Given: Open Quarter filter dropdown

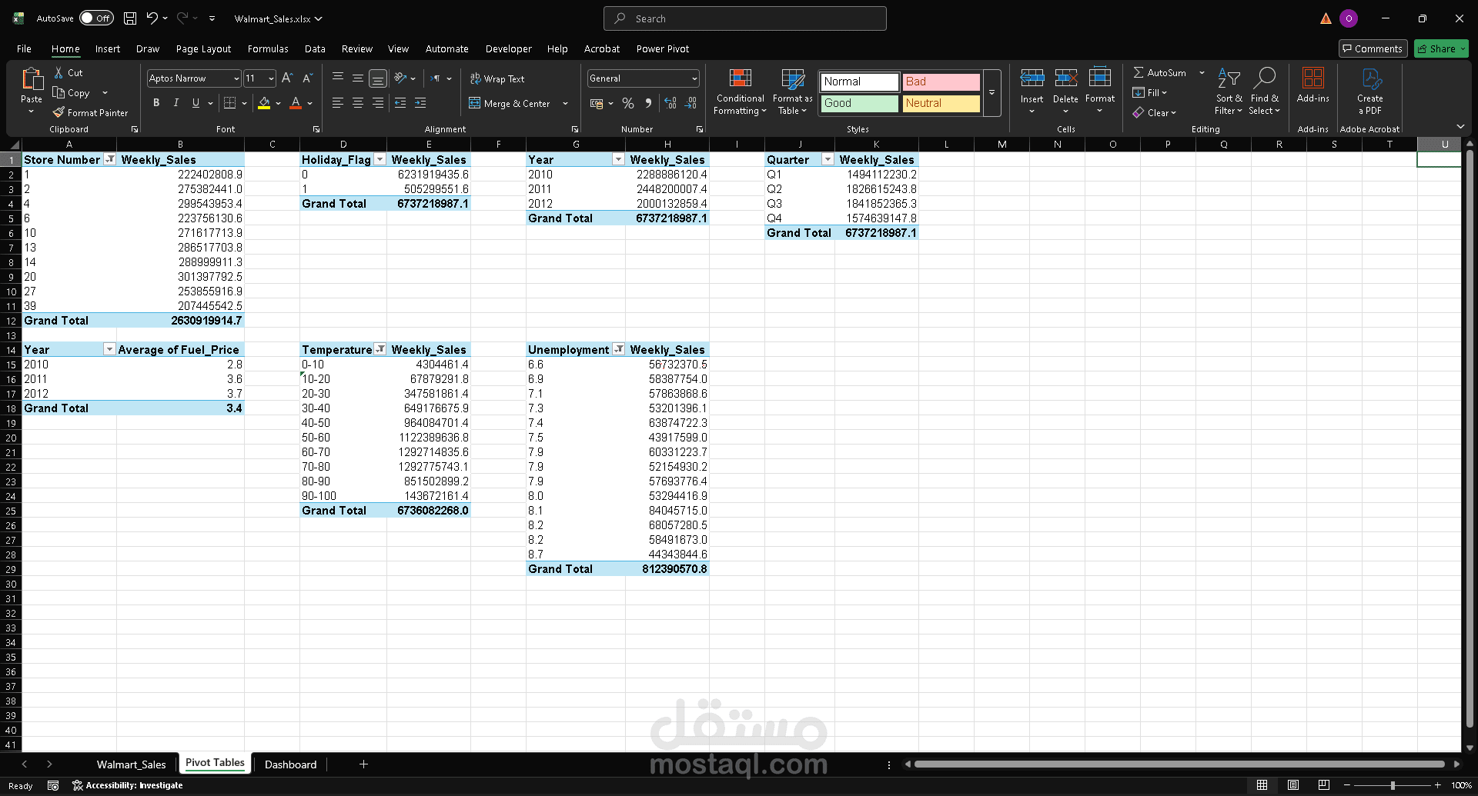Looking at the screenshot, I should pyautogui.click(x=828, y=159).
